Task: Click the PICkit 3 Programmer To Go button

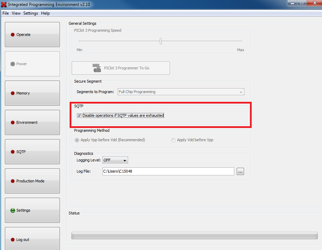Action: (x=120, y=68)
